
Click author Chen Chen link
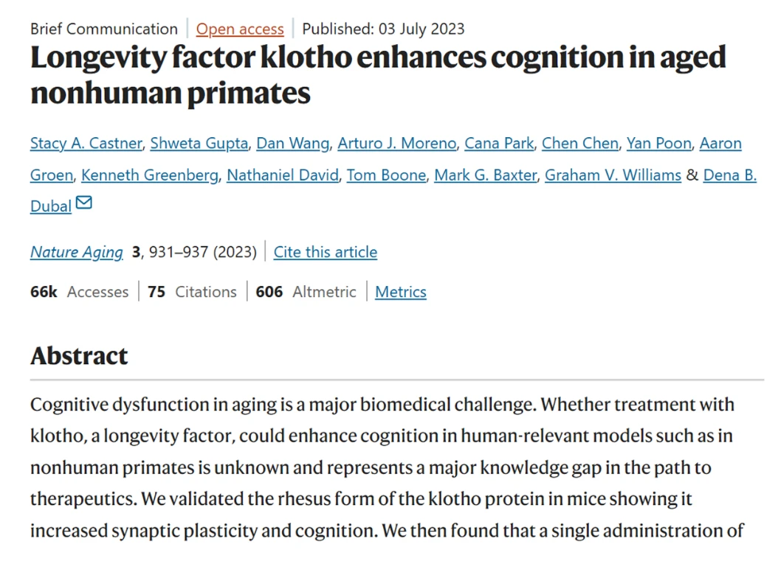[580, 143]
